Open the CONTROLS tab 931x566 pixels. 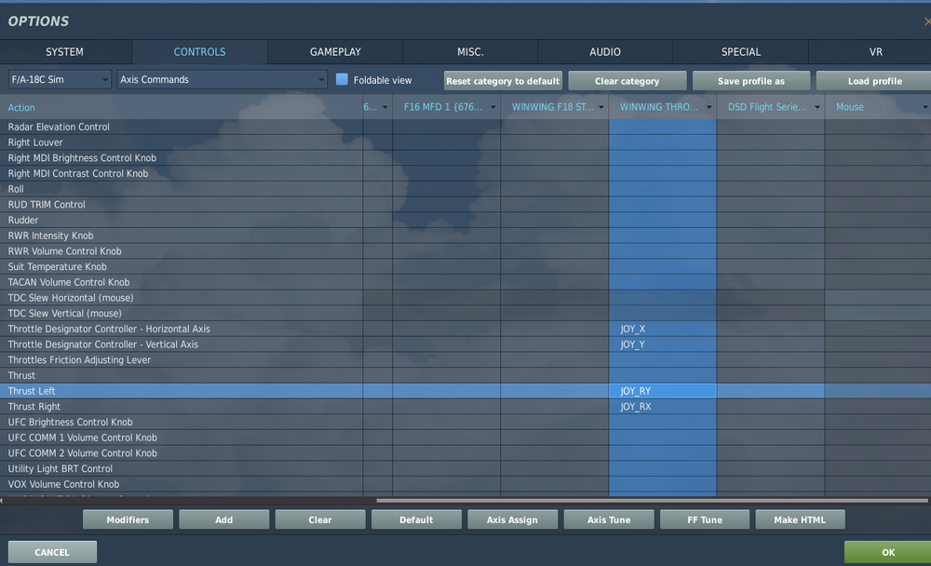coord(199,52)
